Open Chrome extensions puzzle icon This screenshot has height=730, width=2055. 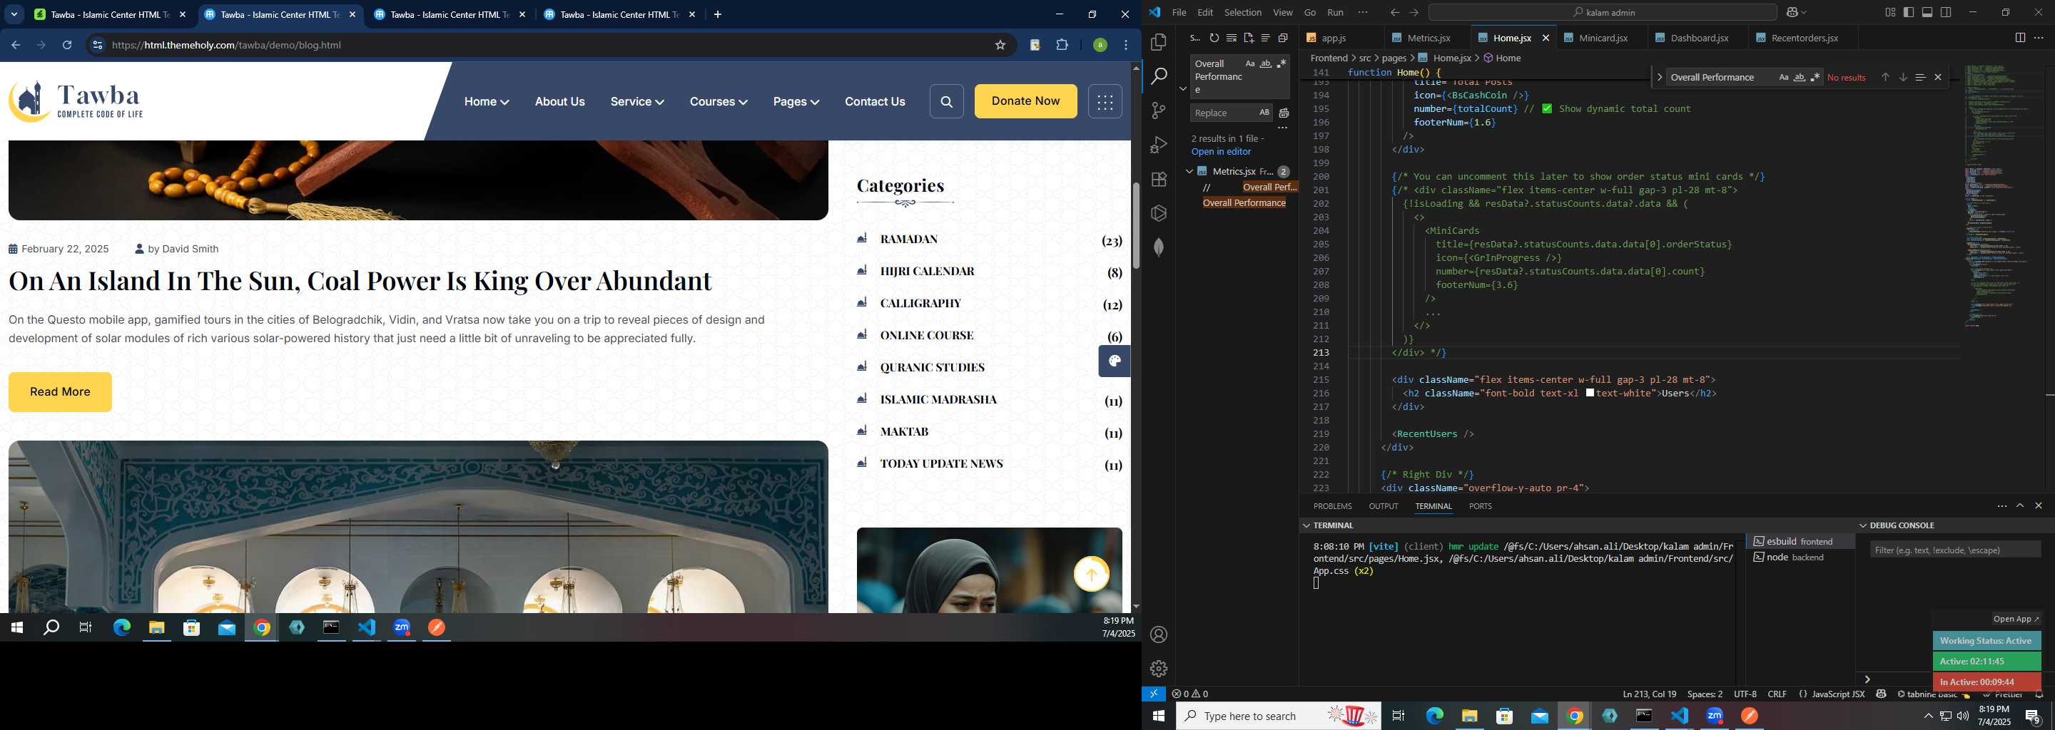tap(1062, 46)
